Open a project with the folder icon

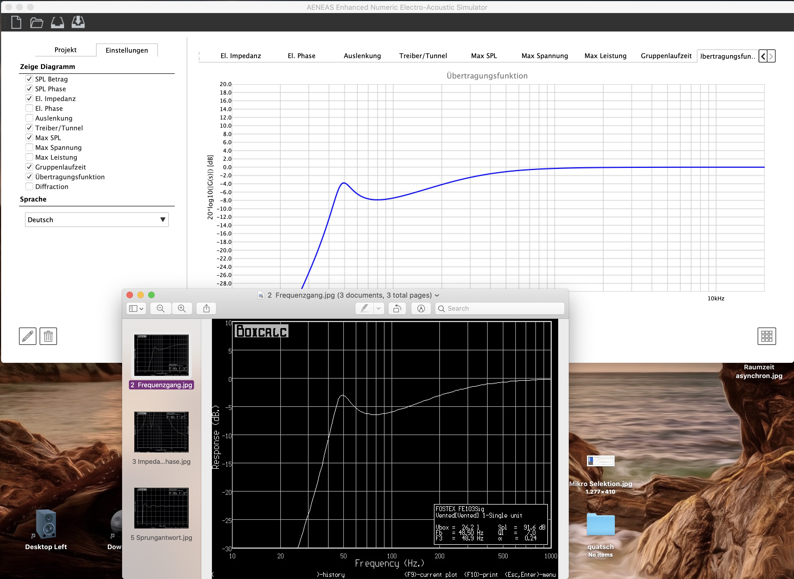click(x=36, y=23)
